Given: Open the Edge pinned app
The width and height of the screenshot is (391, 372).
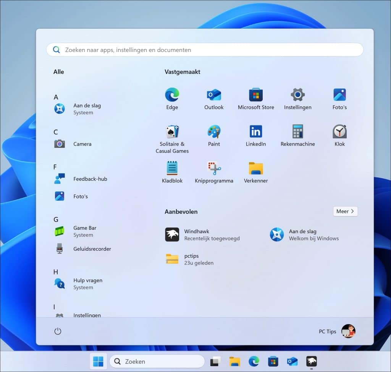Looking at the screenshot, I should (x=172, y=99).
